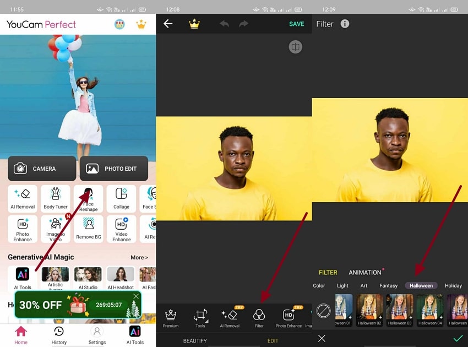Image resolution: width=468 pixels, height=347 pixels.
Task: Choose the Halloween filter category
Action: tap(421, 286)
